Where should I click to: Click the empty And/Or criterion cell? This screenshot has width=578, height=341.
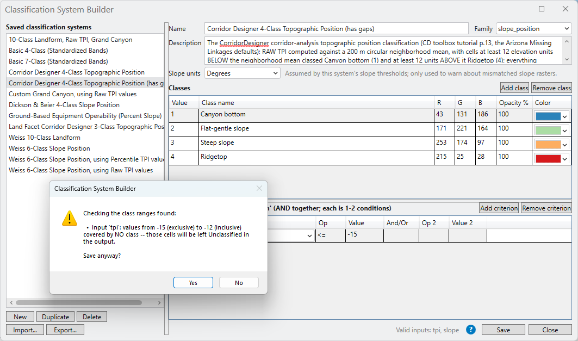tap(401, 235)
